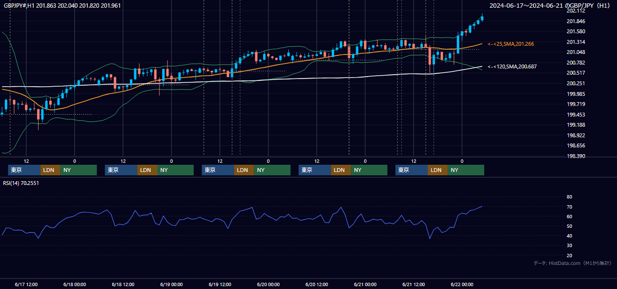Click the 199.188 price axis value
This screenshot has width=617, height=289.
[x=576, y=125]
